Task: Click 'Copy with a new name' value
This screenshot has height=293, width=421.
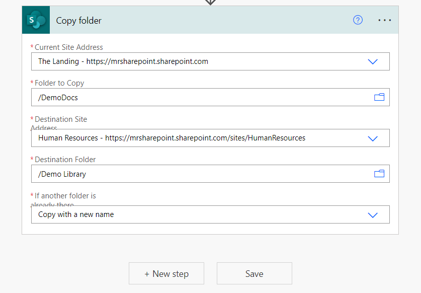Action: [76, 214]
